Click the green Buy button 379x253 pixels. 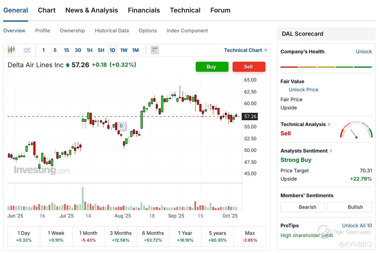coord(212,67)
